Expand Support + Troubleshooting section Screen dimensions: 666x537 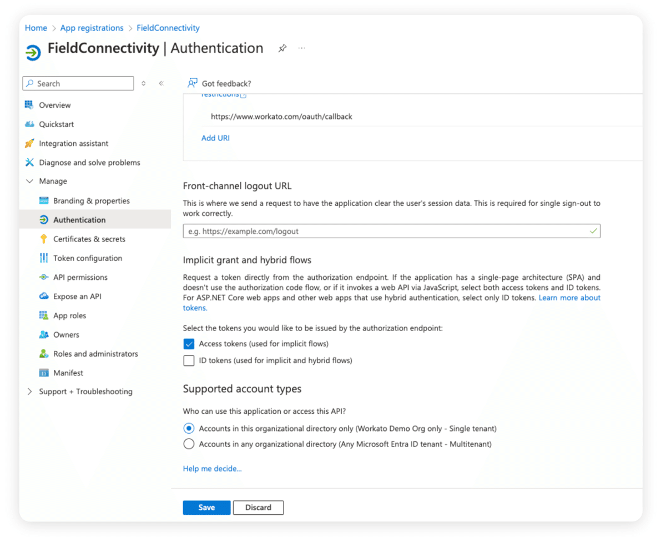click(29, 392)
